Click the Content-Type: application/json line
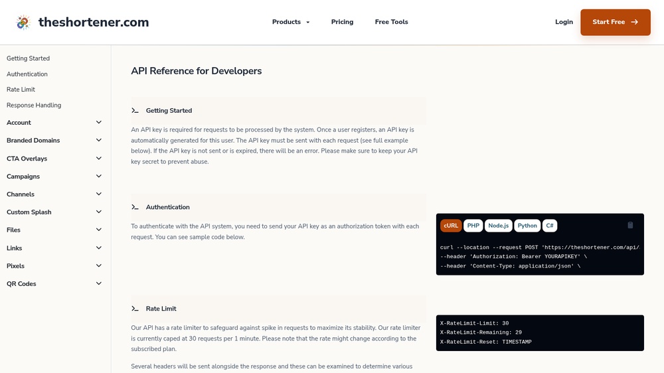The image size is (664, 373). click(510, 266)
